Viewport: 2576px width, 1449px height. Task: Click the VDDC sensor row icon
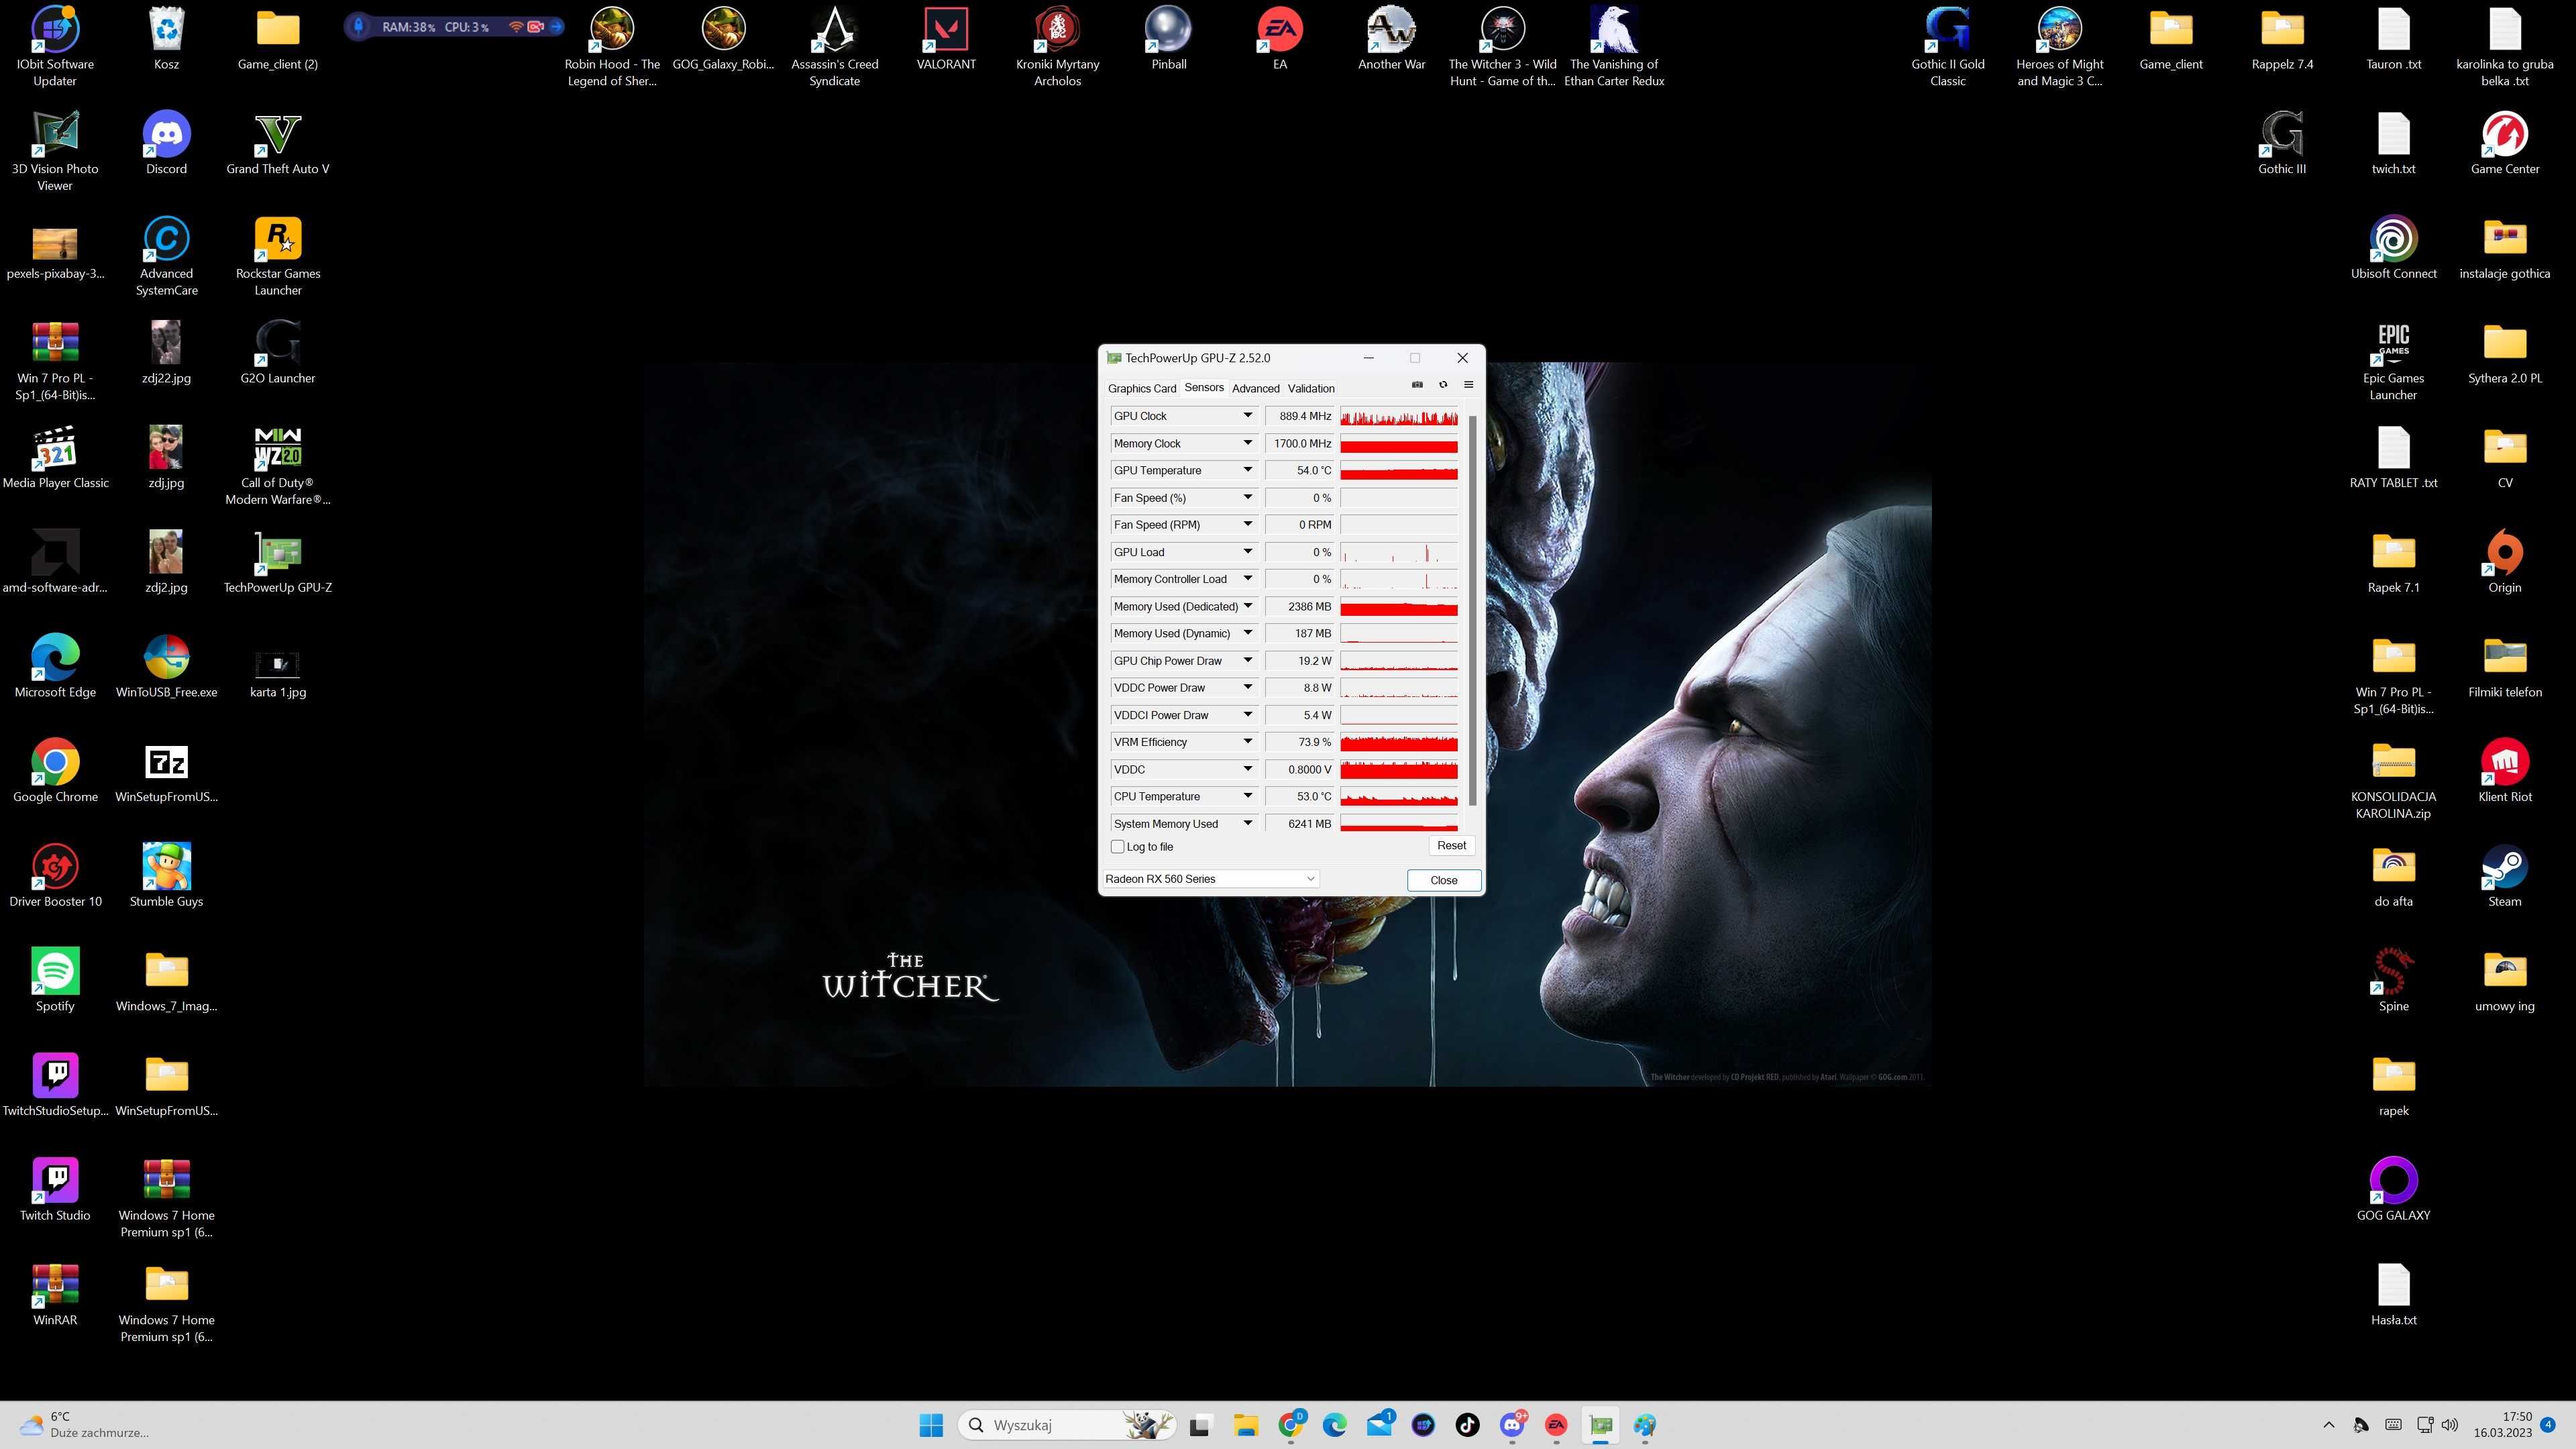pos(1247,768)
